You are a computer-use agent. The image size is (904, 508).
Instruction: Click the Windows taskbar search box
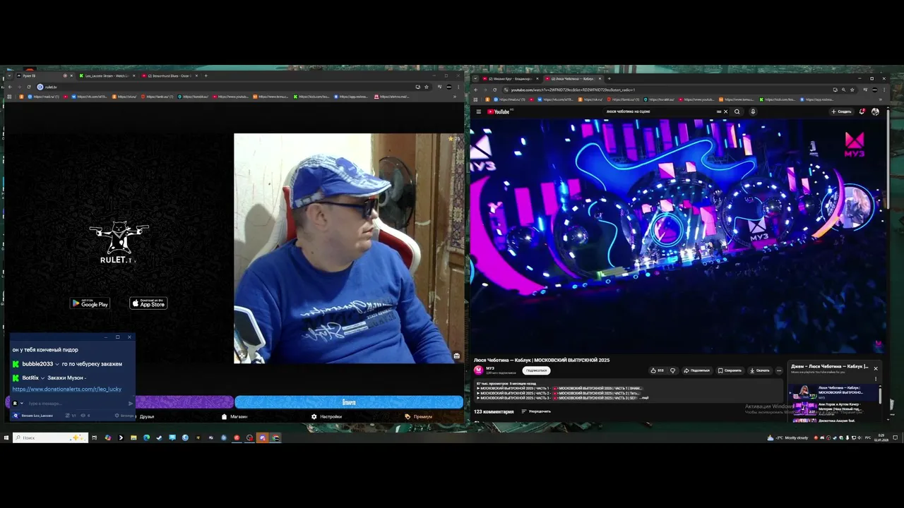pos(50,437)
